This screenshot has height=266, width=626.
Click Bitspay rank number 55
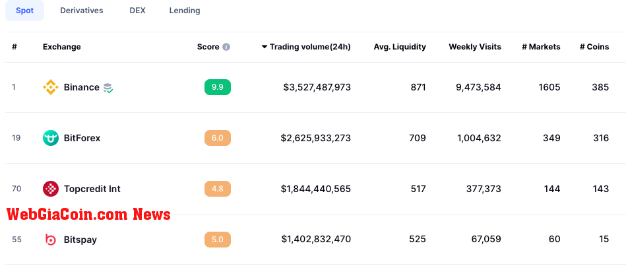(x=16, y=239)
